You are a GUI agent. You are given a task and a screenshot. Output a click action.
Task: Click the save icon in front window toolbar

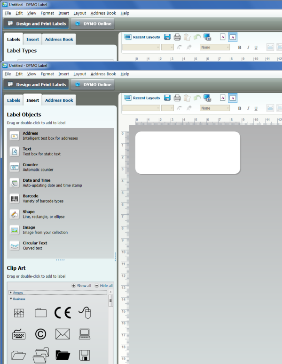point(167,98)
